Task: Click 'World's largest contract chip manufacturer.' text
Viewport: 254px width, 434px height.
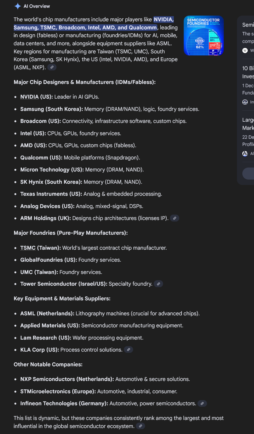Action: point(115,248)
